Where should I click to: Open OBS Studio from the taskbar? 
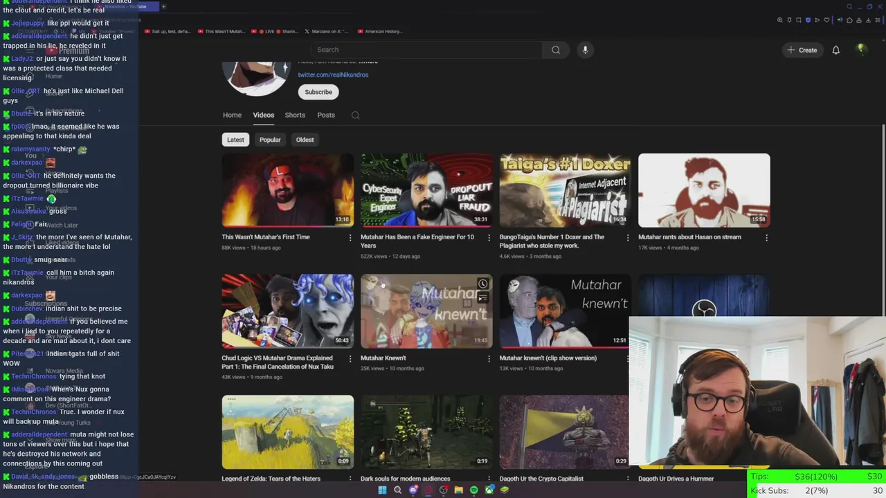coord(443,490)
